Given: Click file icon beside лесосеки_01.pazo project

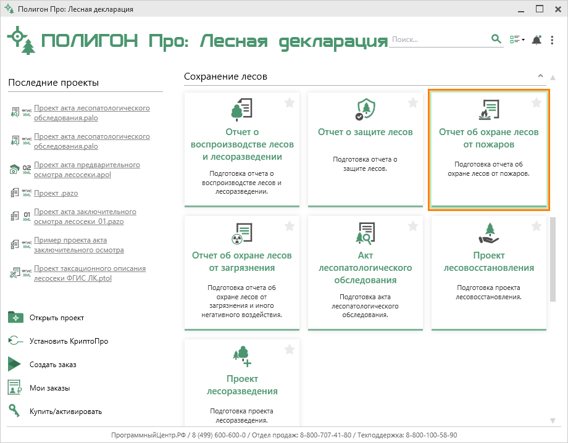Looking at the screenshot, I should [x=14, y=216].
